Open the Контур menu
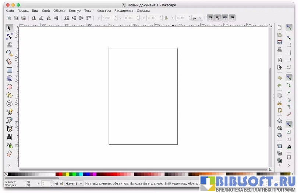Screen dimensions: 298x193 click(75, 11)
